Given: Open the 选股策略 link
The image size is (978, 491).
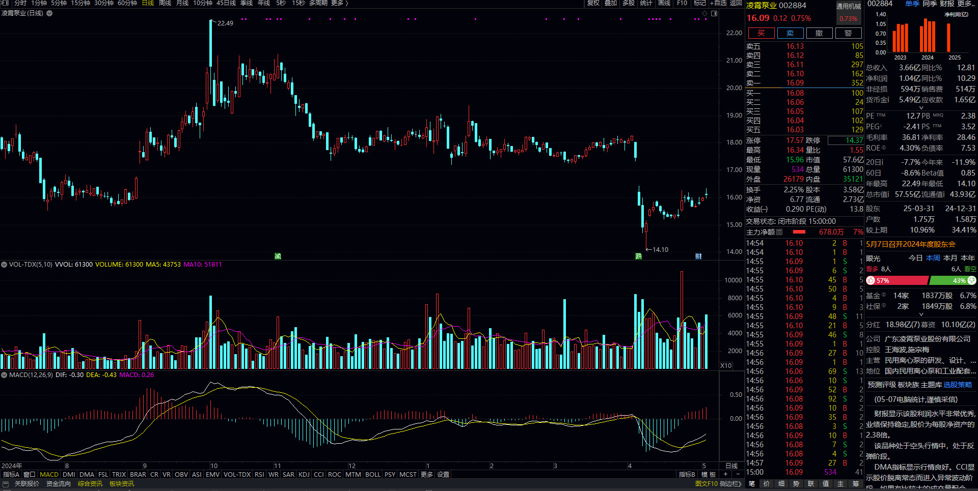Looking at the screenshot, I should [x=958, y=385].
